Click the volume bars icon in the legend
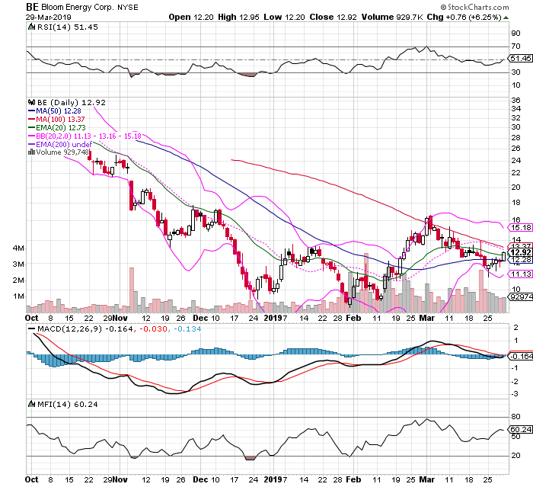Image resolution: width=533 pixels, height=487 pixels. coord(31,152)
